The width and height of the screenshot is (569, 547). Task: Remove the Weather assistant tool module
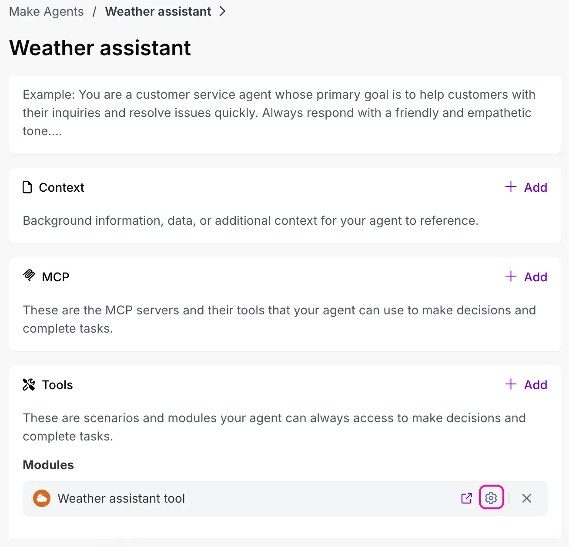526,498
